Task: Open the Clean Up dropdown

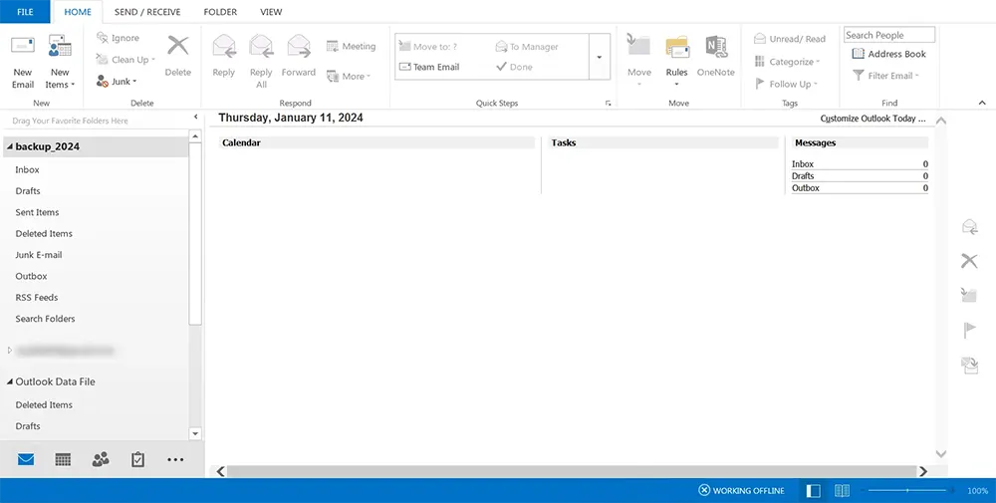Action: click(125, 60)
